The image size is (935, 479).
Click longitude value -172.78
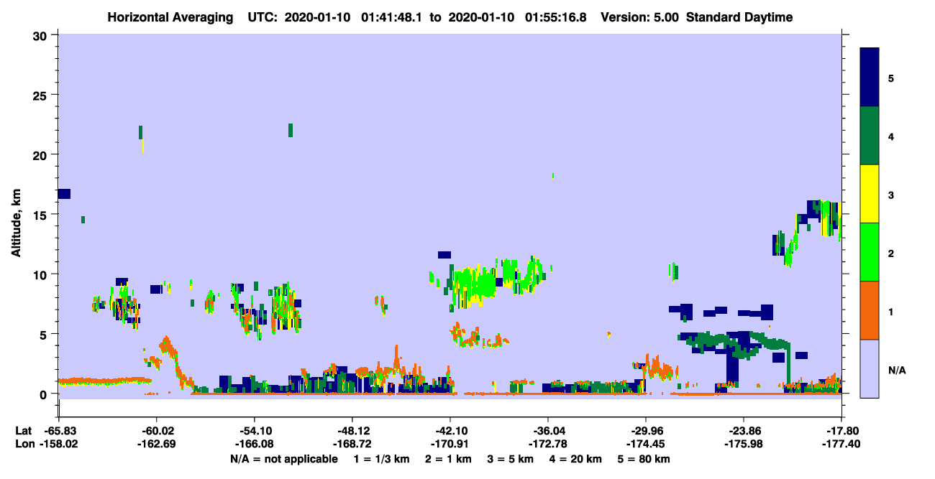click(x=548, y=445)
